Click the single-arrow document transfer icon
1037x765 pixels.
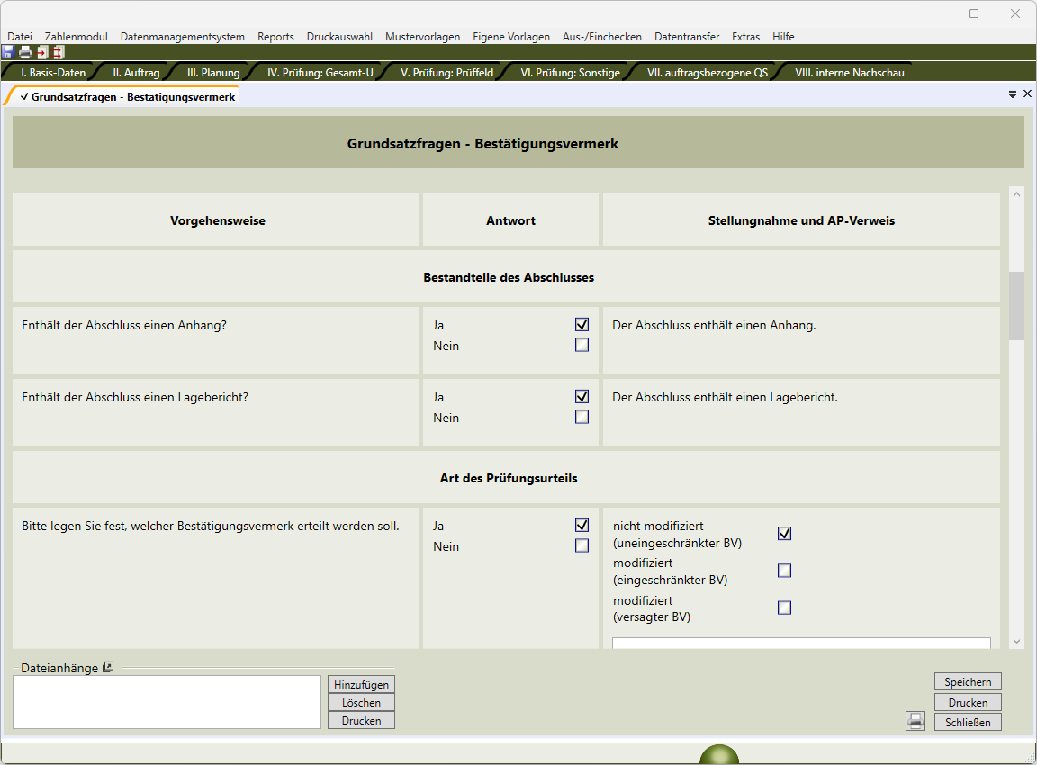click(x=42, y=52)
